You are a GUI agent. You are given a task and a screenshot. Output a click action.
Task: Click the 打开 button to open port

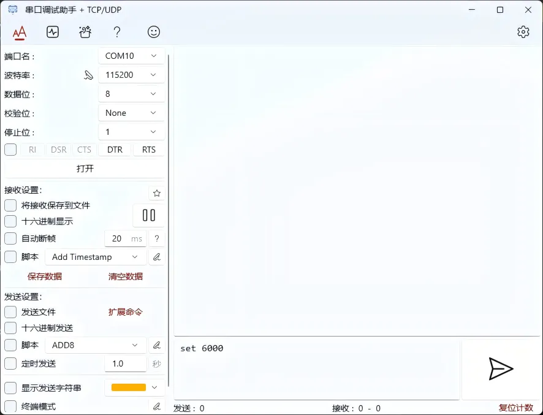point(85,169)
